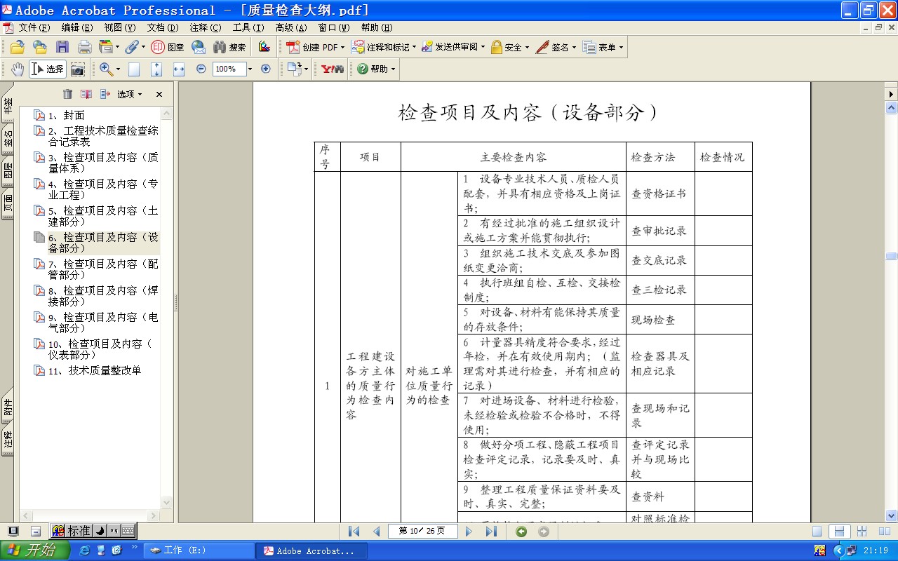Click the Fit Page button
The height and width of the screenshot is (561, 898).
tap(156, 69)
